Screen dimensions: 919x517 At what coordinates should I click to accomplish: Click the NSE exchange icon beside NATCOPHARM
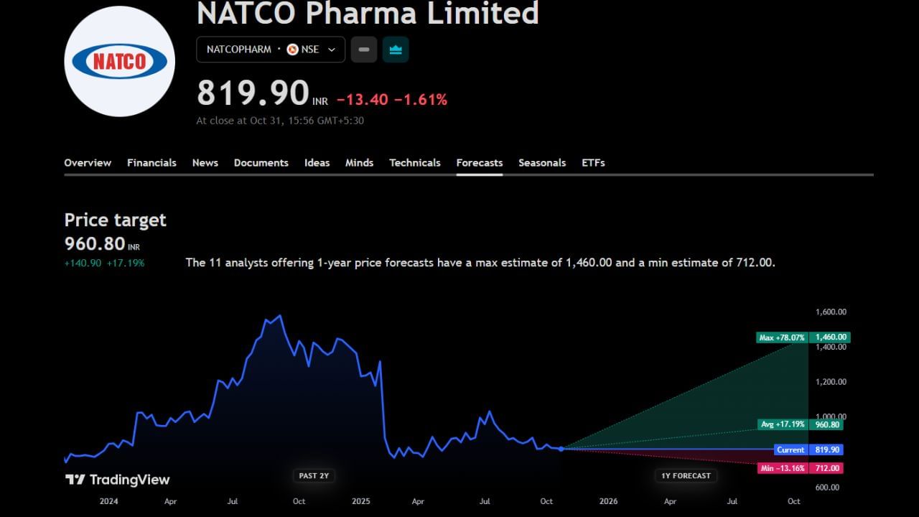(x=293, y=49)
